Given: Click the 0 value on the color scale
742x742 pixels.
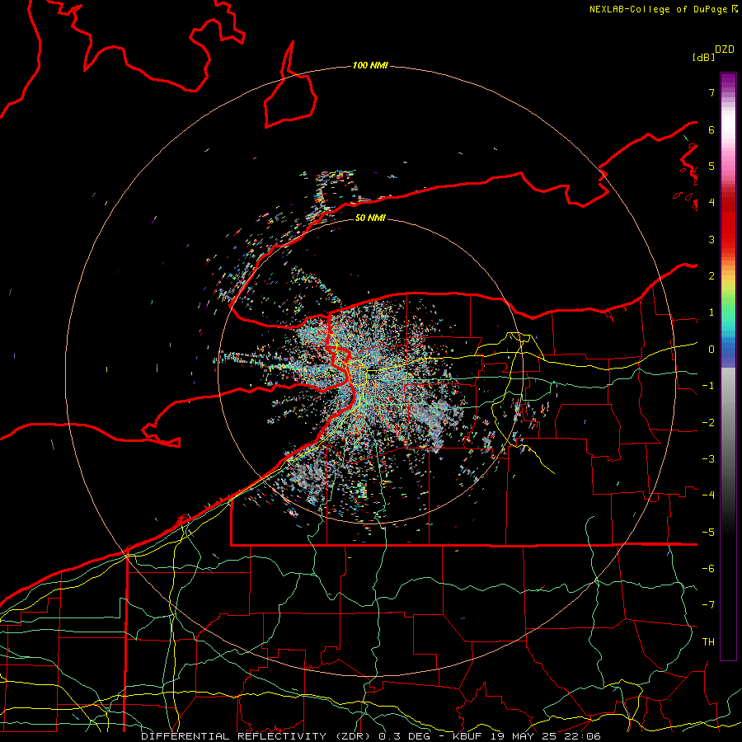Looking at the screenshot, I should coord(711,350).
